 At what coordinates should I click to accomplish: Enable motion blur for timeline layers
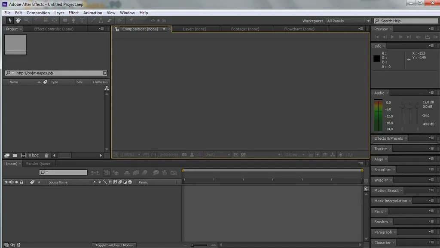tap(144, 172)
